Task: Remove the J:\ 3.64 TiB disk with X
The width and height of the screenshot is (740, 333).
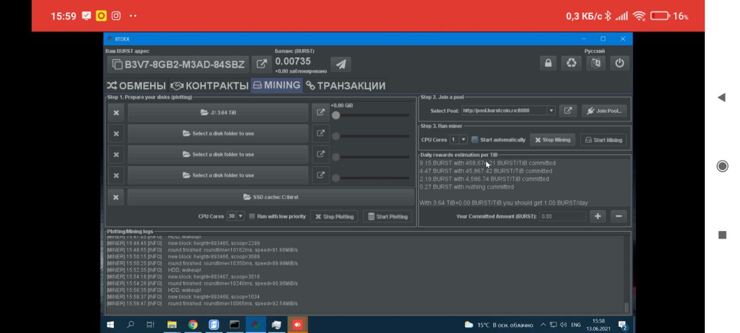Action: [116, 113]
